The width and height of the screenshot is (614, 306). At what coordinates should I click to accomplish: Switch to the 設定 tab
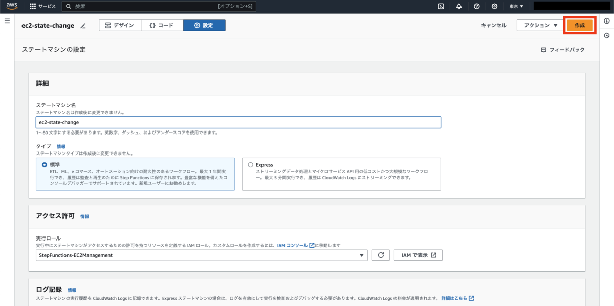coord(204,25)
